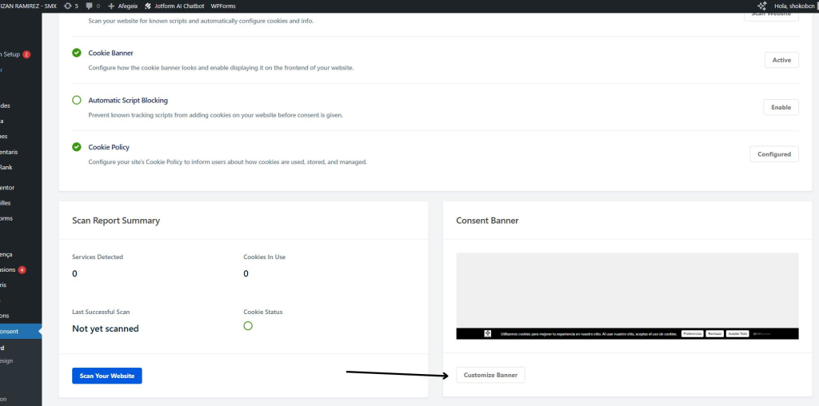Click the updates icon in admin bar
Image resolution: width=819 pixels, height=406 pixels.
(66, 6)
